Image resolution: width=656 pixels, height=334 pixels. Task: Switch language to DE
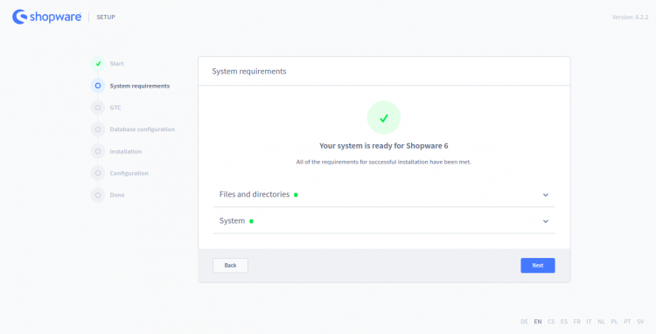pyautogui.click(x=524, y=322)
